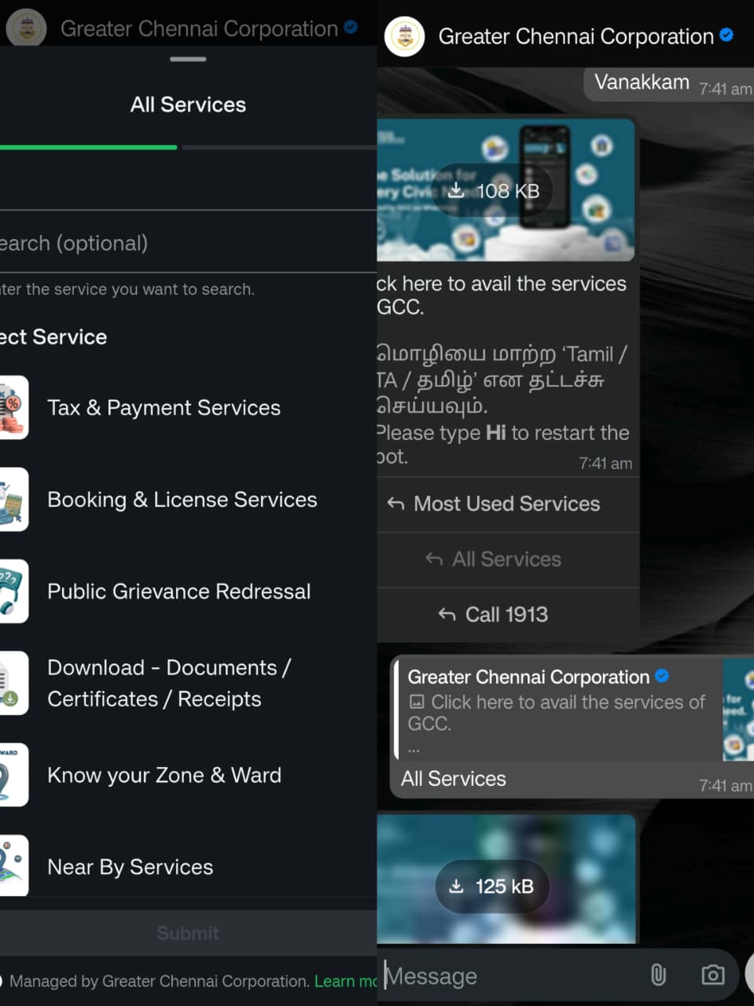Open Greater Chennai Corporation profile avatar in chat

[x=405, y=36]
